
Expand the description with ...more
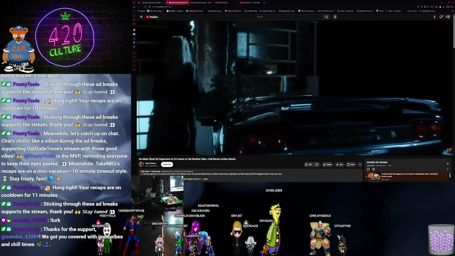pyautogui.click(x=205, y=179)
